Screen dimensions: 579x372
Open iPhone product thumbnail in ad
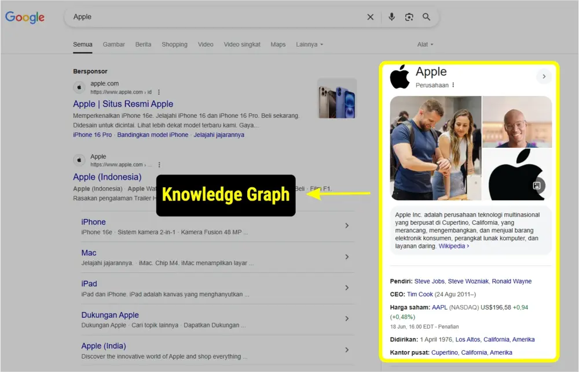coord(337,98)
